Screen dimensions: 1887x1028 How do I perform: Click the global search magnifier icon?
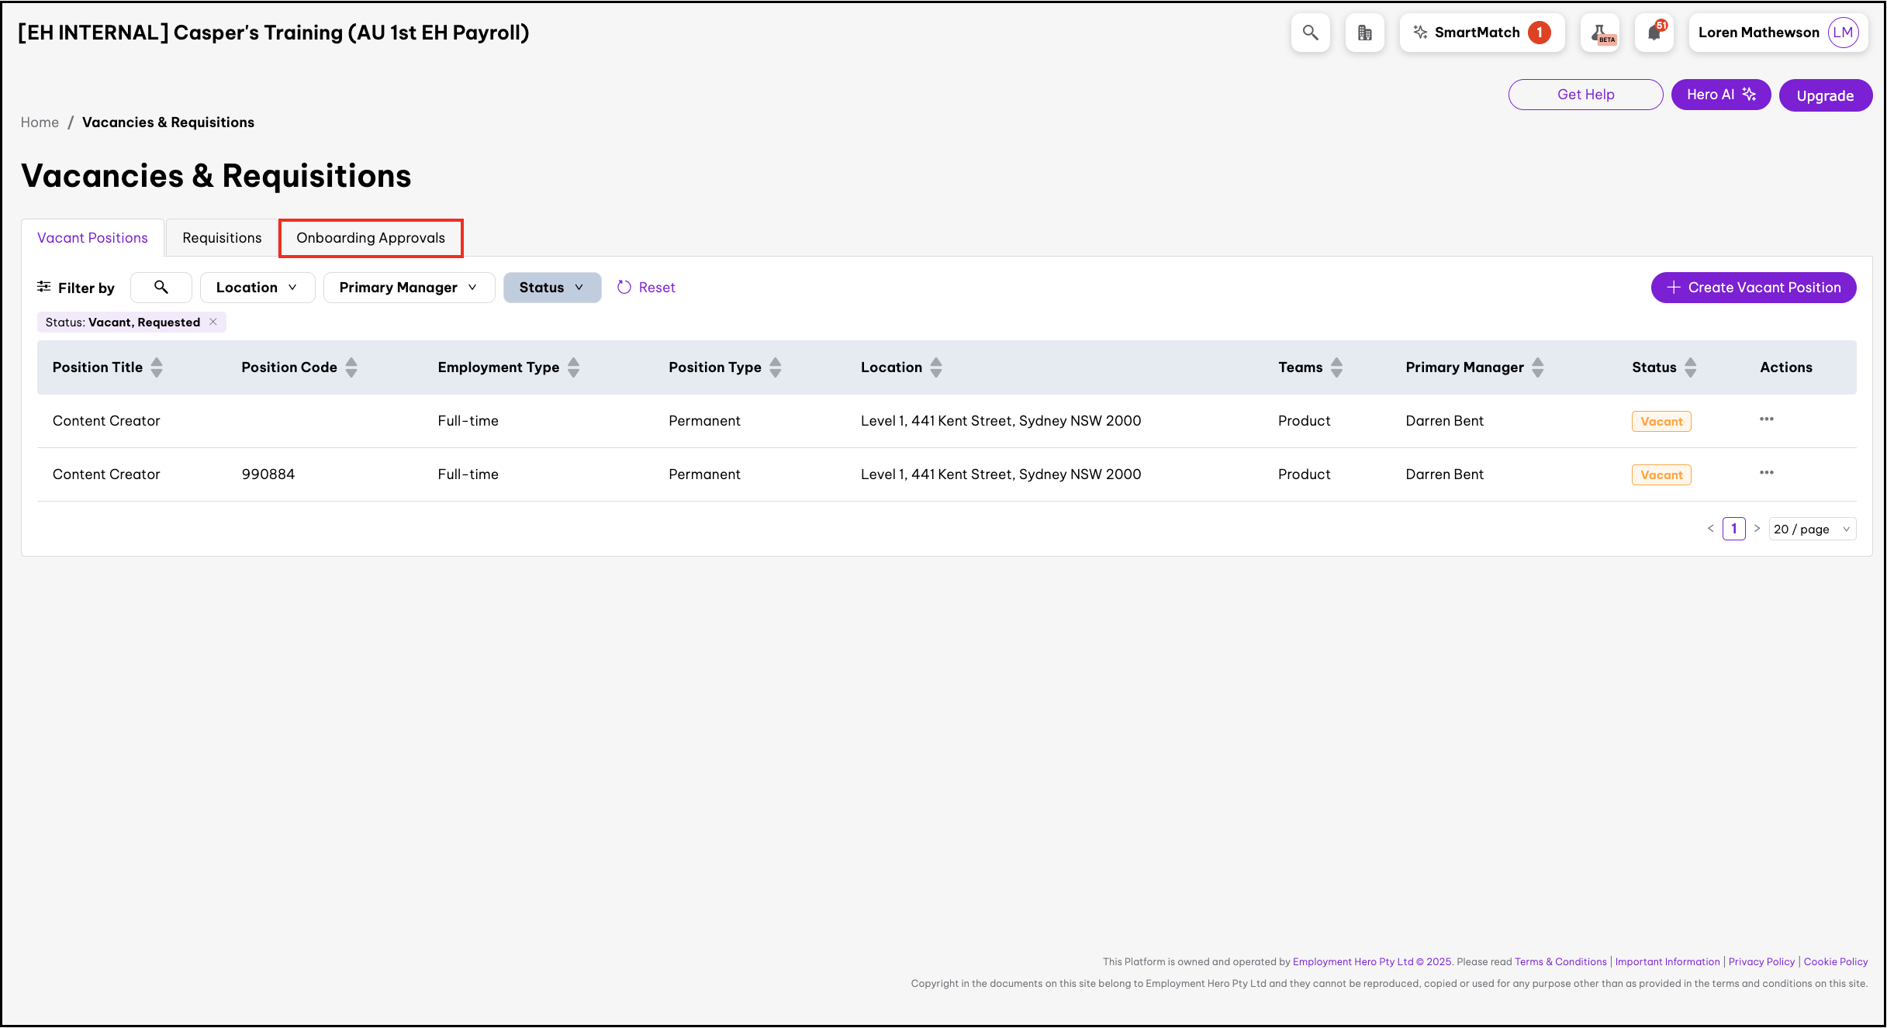click(x=1310, y=33)
